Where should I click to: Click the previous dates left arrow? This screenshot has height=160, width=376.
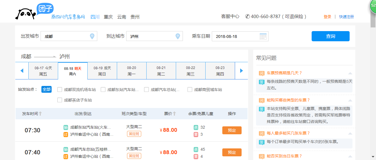22,71
